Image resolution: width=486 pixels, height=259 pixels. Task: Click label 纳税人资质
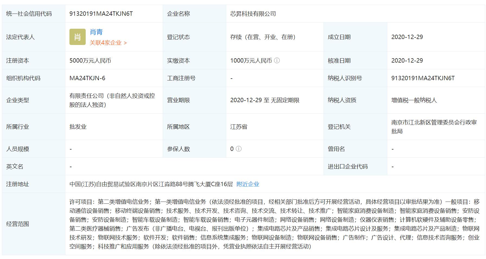342,100
